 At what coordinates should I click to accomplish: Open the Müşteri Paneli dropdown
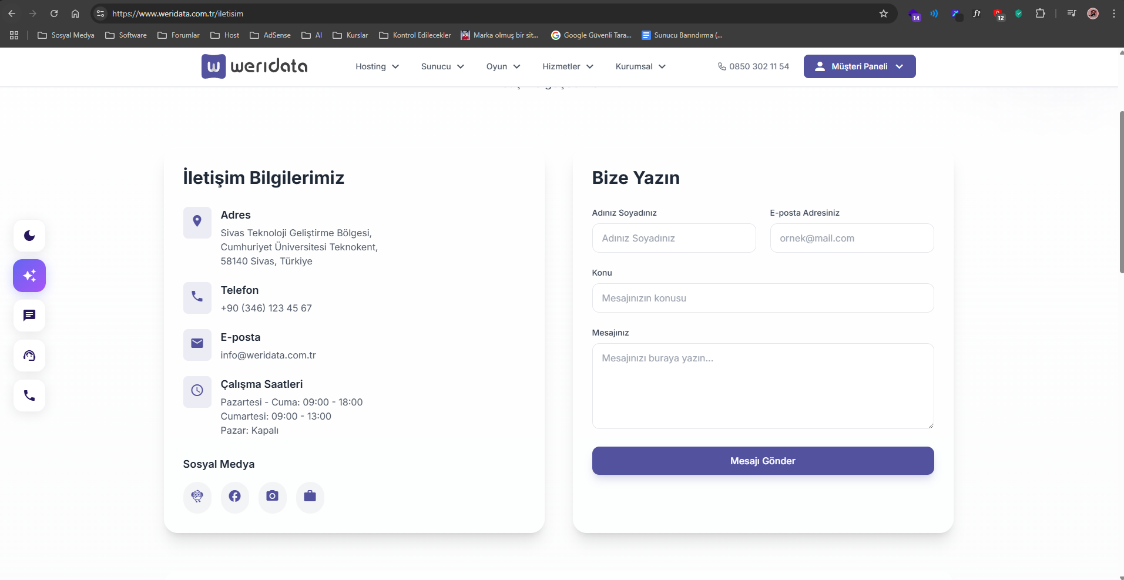(860, 66)
